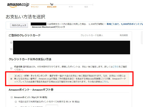The image size is (143, 107).
Task: Click Amazonポイント・Amazonギフト券 heading
Action: [31, 90]
